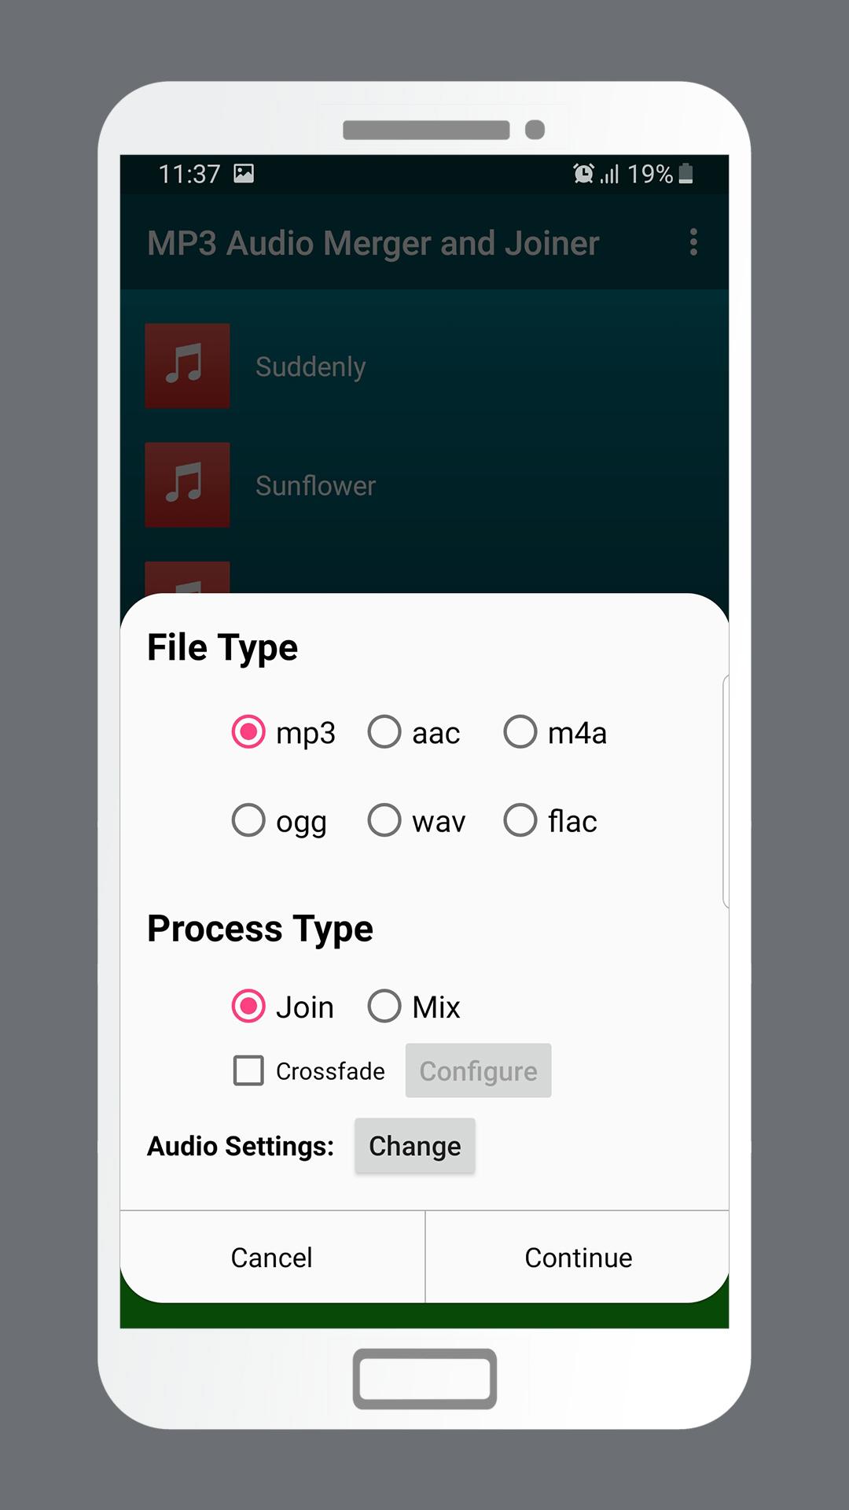Select the ogg output format

click(x=248, y=820)
